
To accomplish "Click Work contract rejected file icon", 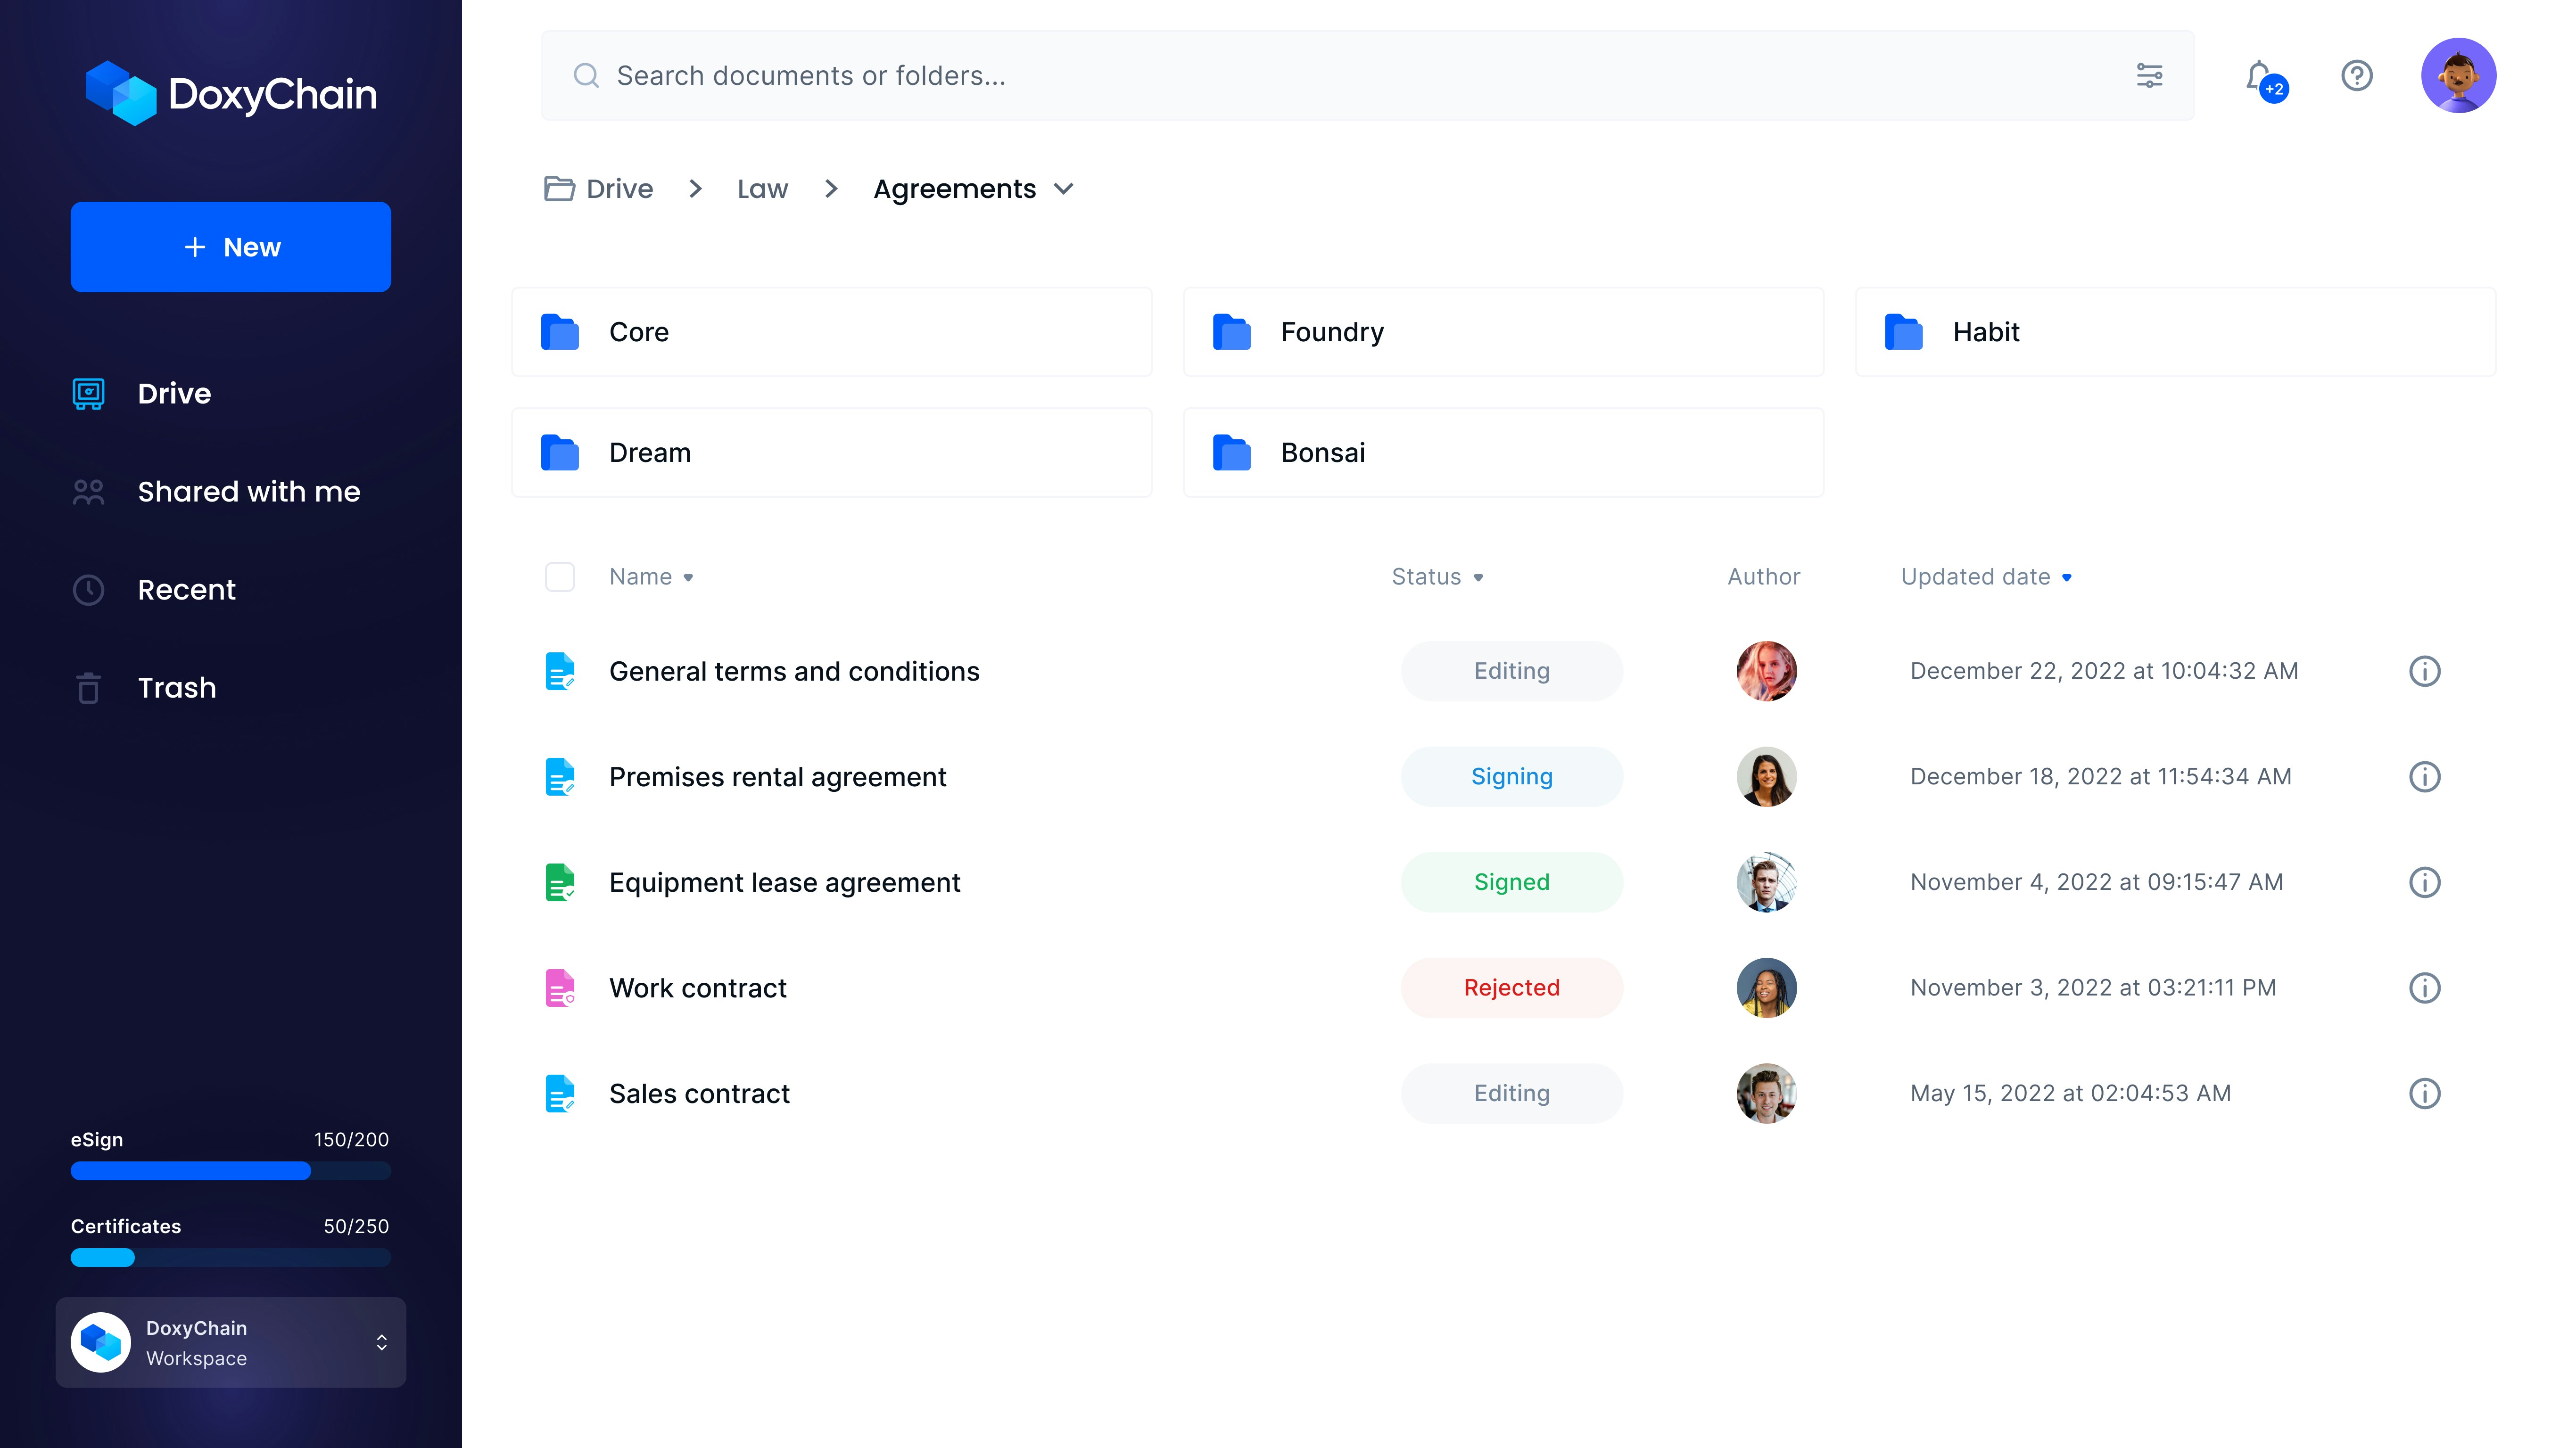I will pos(560,988).
